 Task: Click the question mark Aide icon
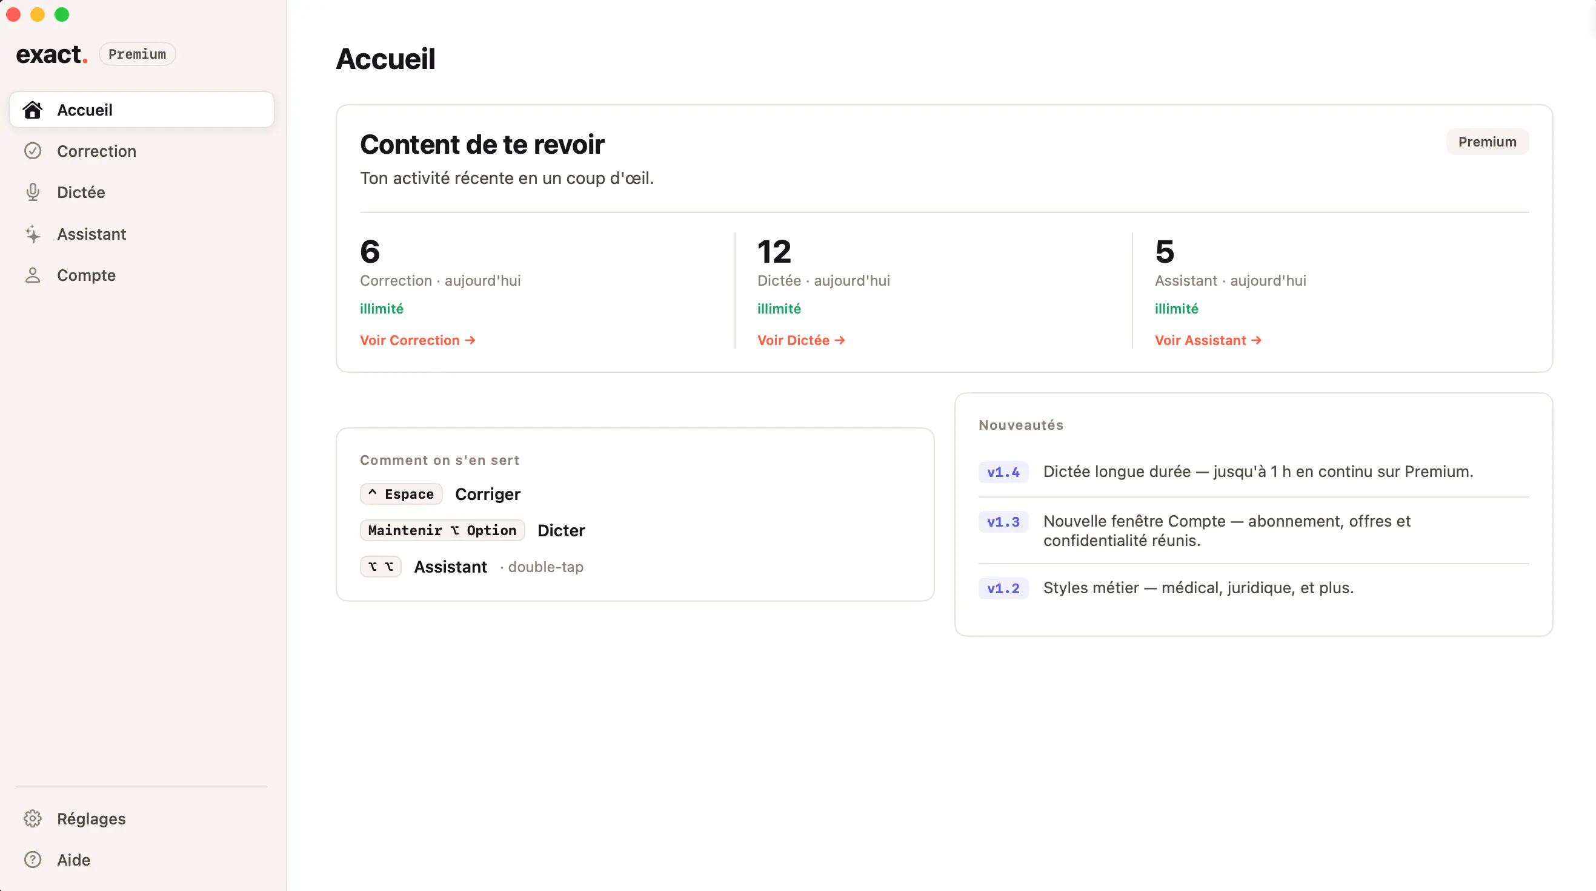tap(32, 860)
